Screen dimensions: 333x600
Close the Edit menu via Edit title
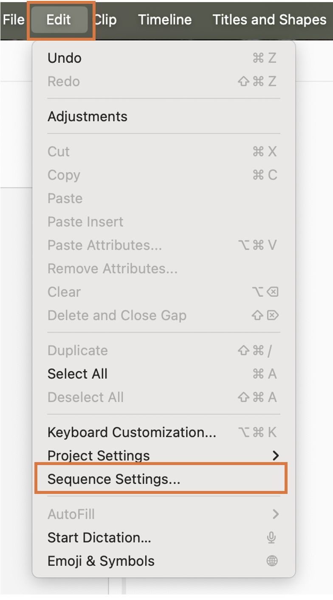click(x=59, y=20)
